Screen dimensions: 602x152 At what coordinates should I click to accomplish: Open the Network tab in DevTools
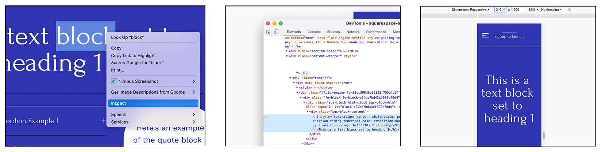[353, 32]
